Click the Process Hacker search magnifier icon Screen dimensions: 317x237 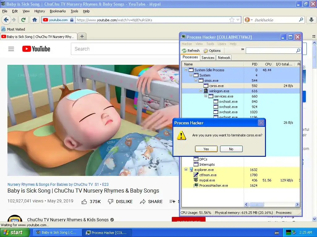[298, 51]
